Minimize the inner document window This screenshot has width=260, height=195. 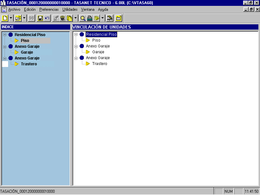246,9
